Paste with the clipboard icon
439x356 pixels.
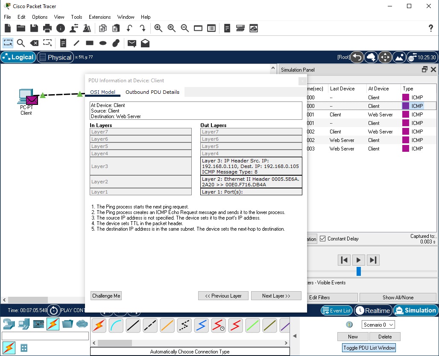116,28
